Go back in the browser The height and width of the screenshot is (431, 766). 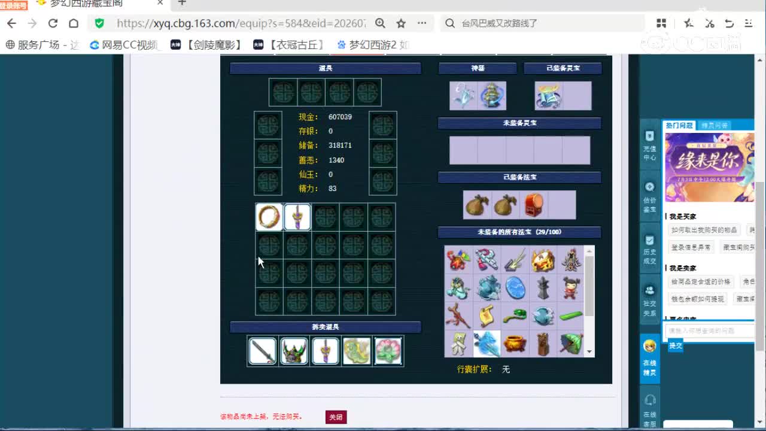12,23
